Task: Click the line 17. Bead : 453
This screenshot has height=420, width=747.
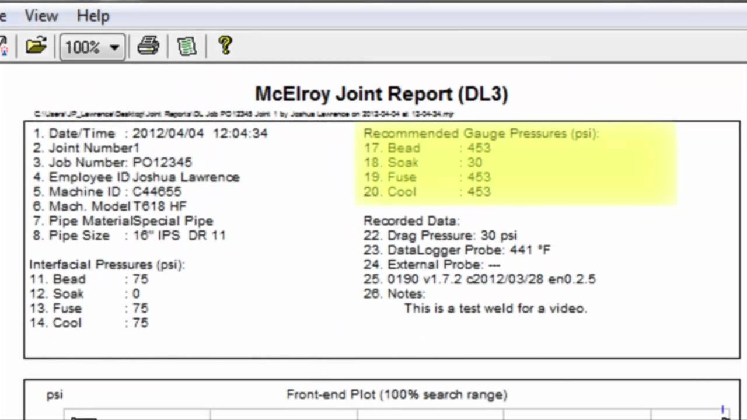Action: point(427,148)
